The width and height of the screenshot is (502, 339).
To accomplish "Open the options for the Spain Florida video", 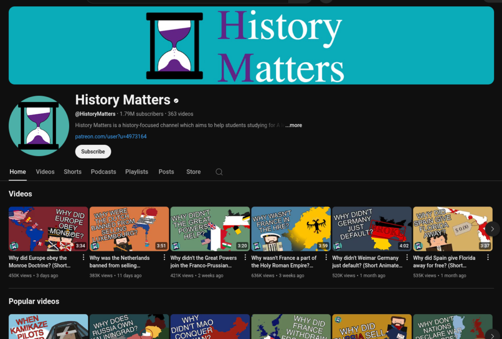I will (488, 257).
